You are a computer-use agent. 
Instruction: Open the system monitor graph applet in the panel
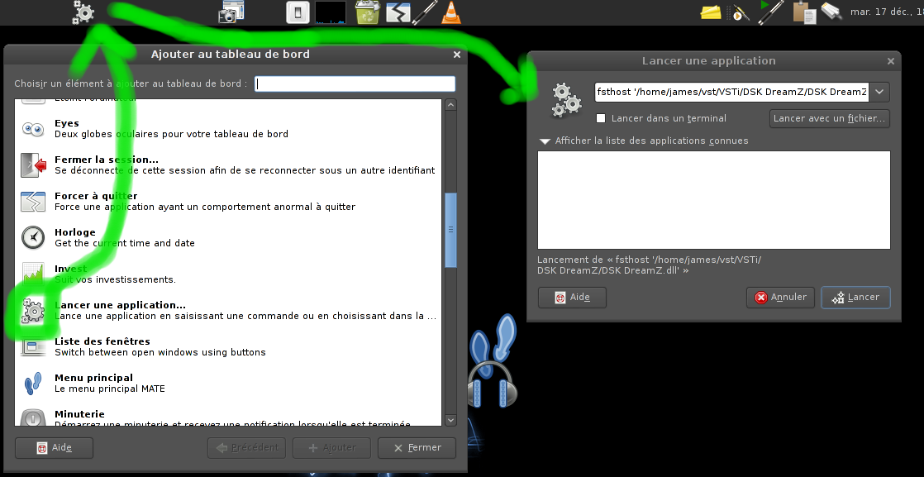click(331, 12)
